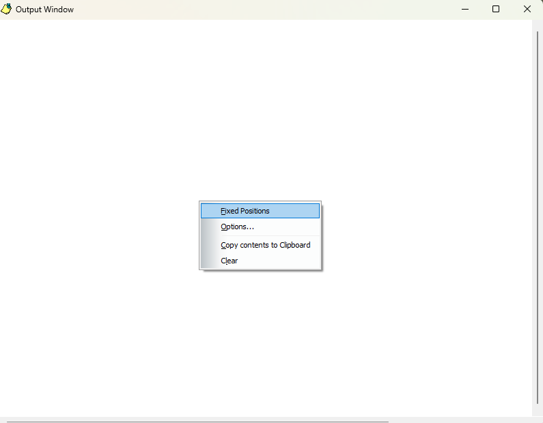The image size is (543, 423).
Task: Click the vertical scrollbar thumb
Action: [x=538, y=217]
